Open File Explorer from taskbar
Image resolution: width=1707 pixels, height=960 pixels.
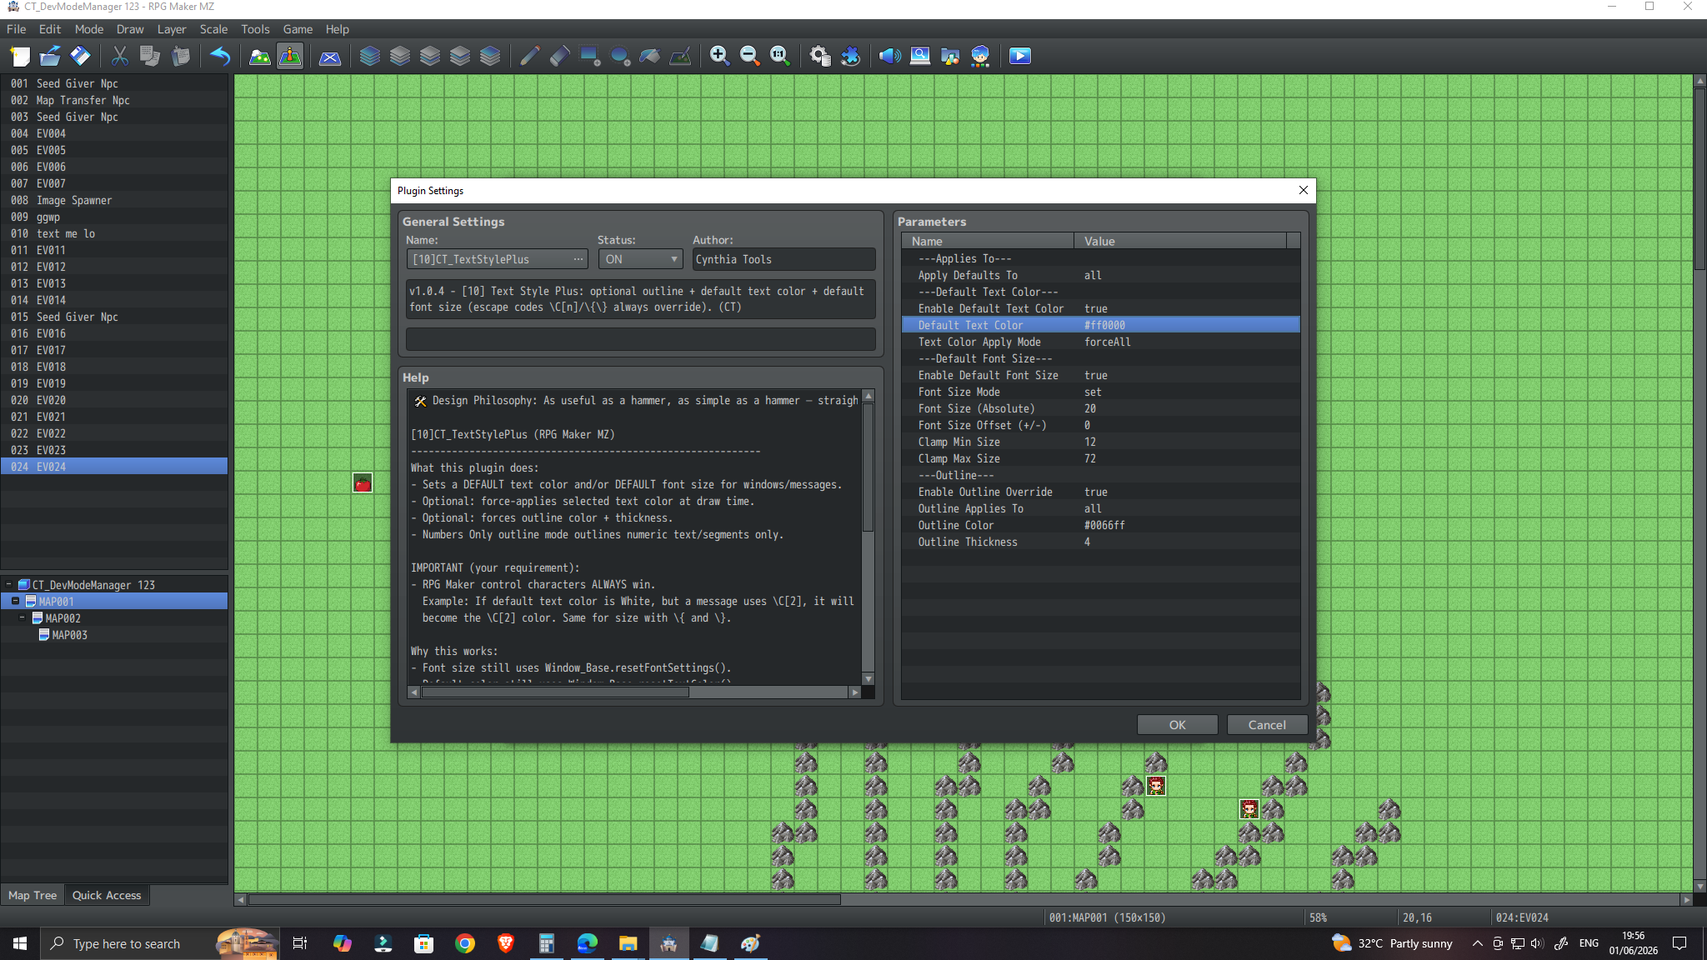[628, 943]
